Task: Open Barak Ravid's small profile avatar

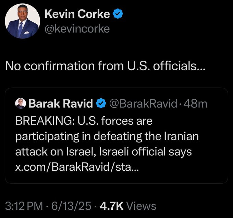Action: 20,103
